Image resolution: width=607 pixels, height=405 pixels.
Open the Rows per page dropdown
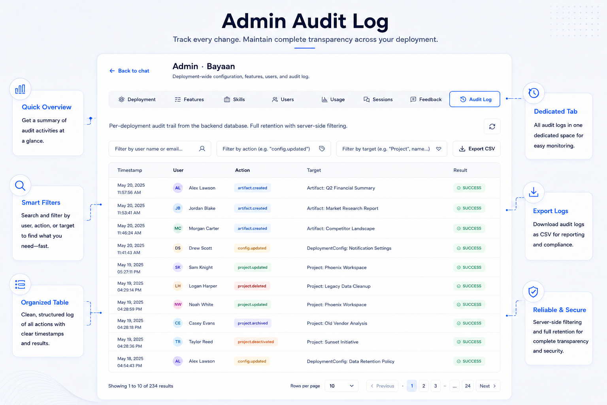click(x=341, y=386)
